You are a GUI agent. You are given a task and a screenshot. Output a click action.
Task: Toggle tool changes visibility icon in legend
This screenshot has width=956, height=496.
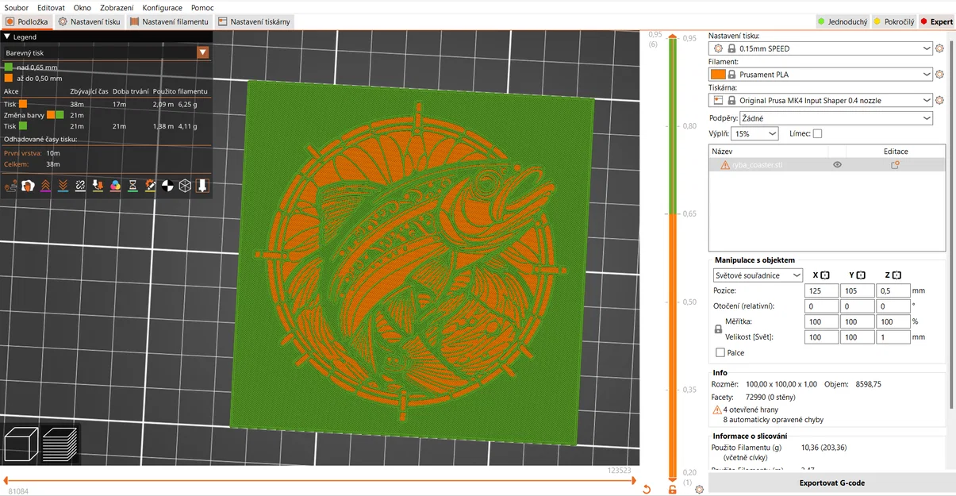pos(98,186)
